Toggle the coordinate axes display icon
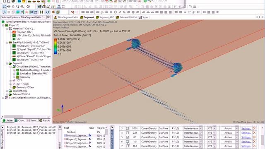 coord(5,12)
